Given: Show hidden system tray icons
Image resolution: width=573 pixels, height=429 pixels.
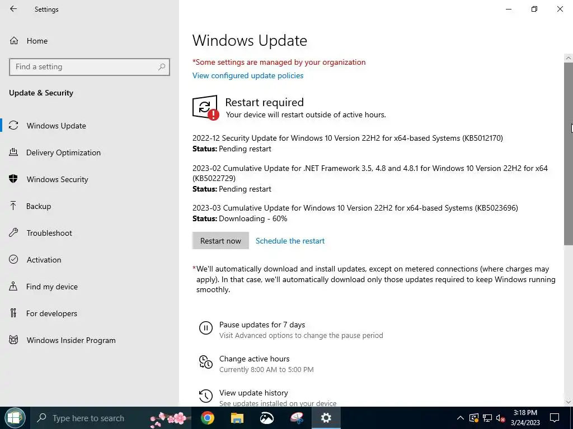Looking at the screenshot, I should pyautogui.click(x=461, y=418).
